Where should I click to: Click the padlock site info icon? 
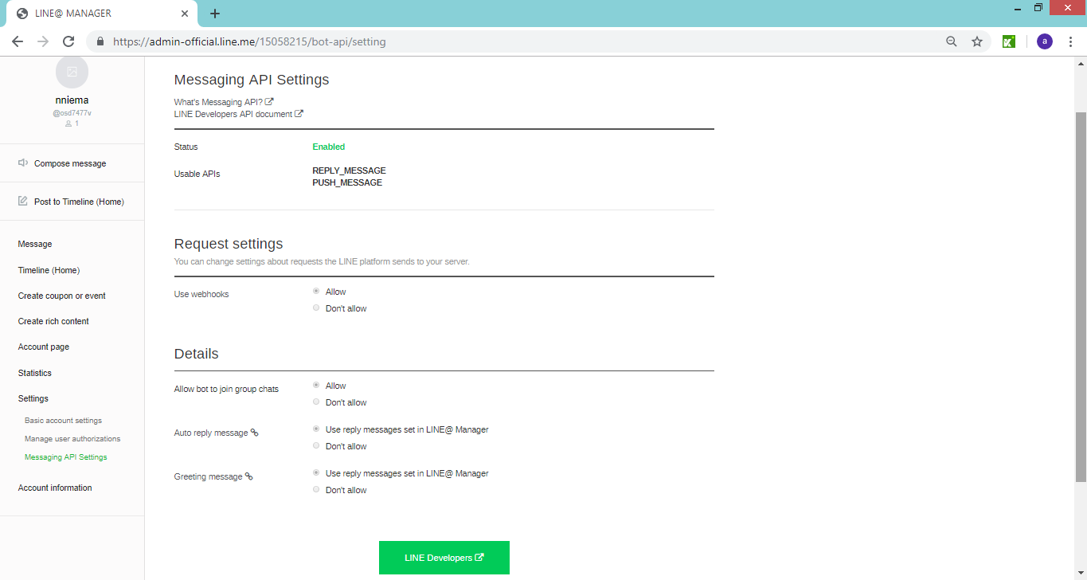pos(100,41)
